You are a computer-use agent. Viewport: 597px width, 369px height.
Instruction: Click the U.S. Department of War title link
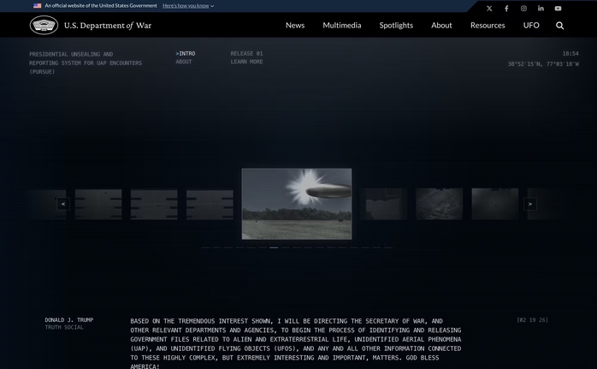tap(108, 26)
